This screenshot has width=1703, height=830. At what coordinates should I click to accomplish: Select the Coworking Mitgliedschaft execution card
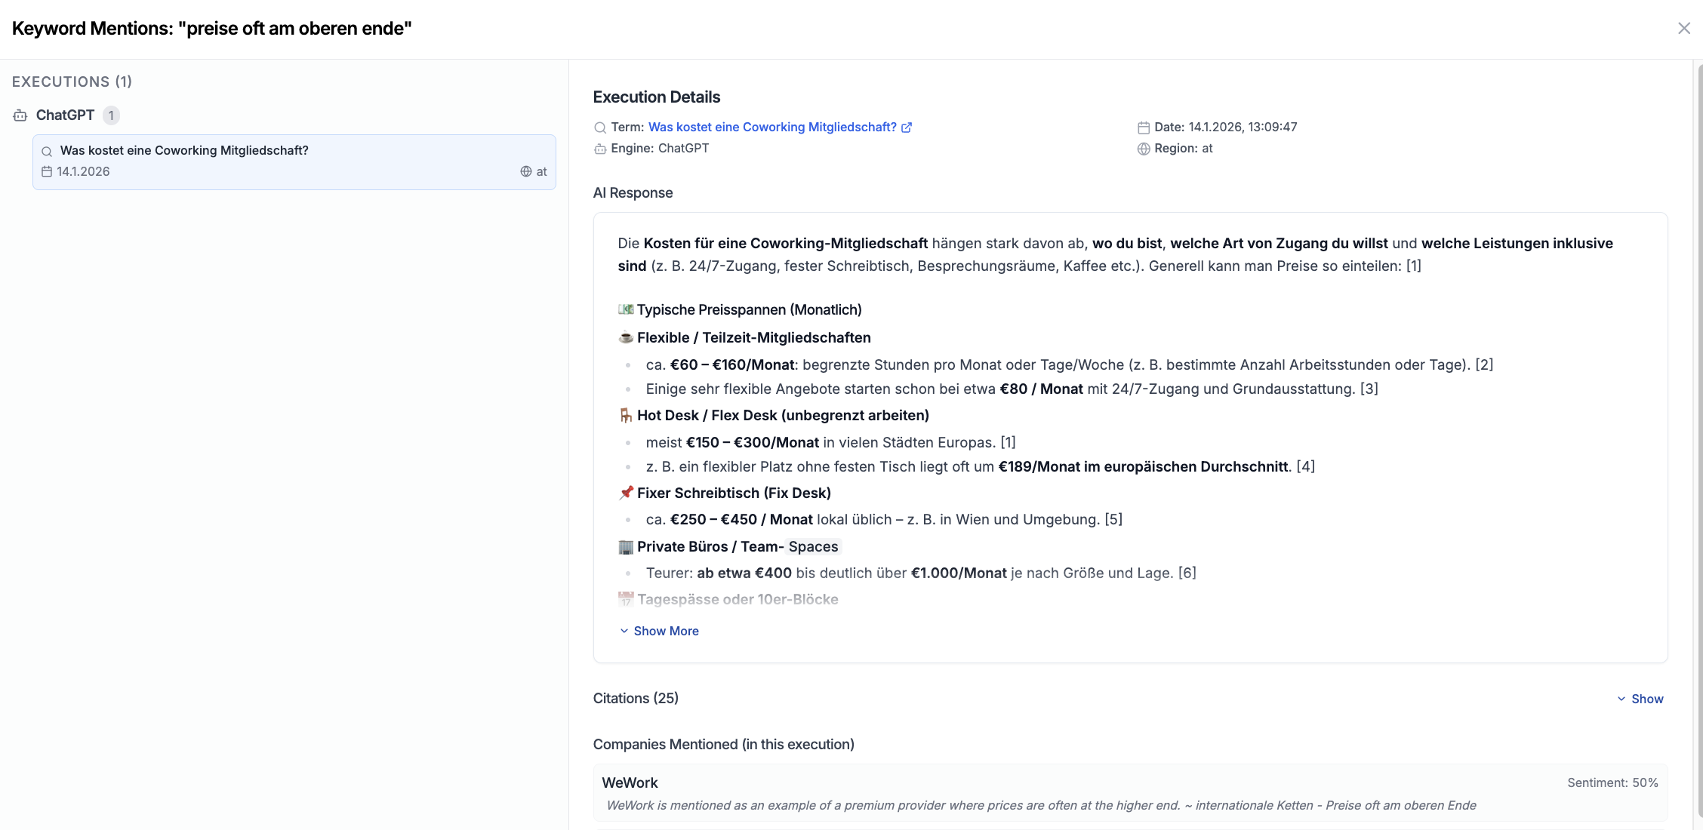coord(294,162)
